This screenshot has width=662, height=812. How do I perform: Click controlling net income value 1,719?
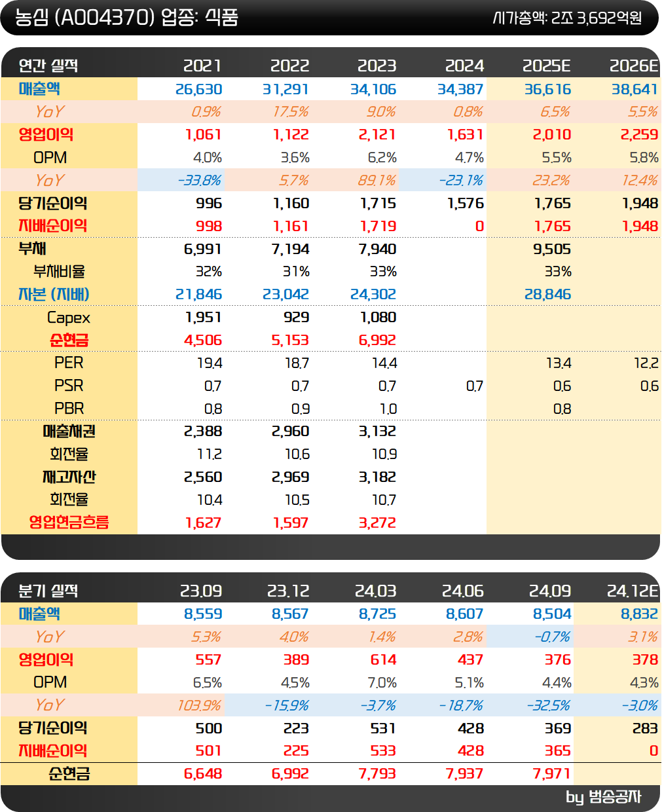[x=378, y=226]
